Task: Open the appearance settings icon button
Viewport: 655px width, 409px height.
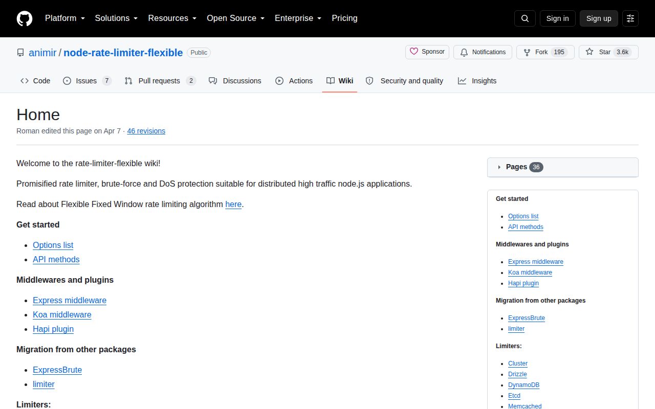Action: click(x=630, y=18)
